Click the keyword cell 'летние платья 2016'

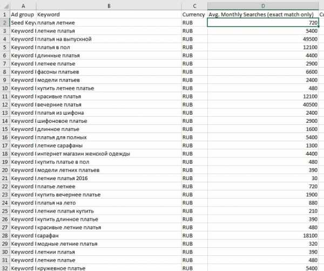click(108, 179)
